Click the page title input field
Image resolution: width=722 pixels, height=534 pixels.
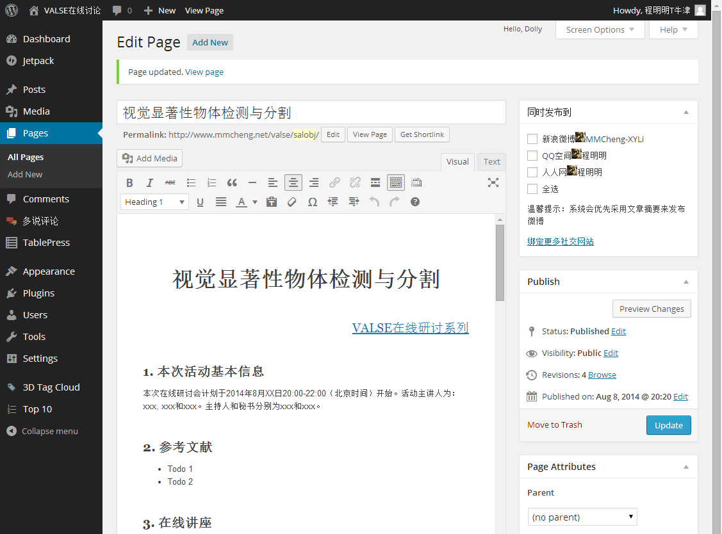coord(311,113)
